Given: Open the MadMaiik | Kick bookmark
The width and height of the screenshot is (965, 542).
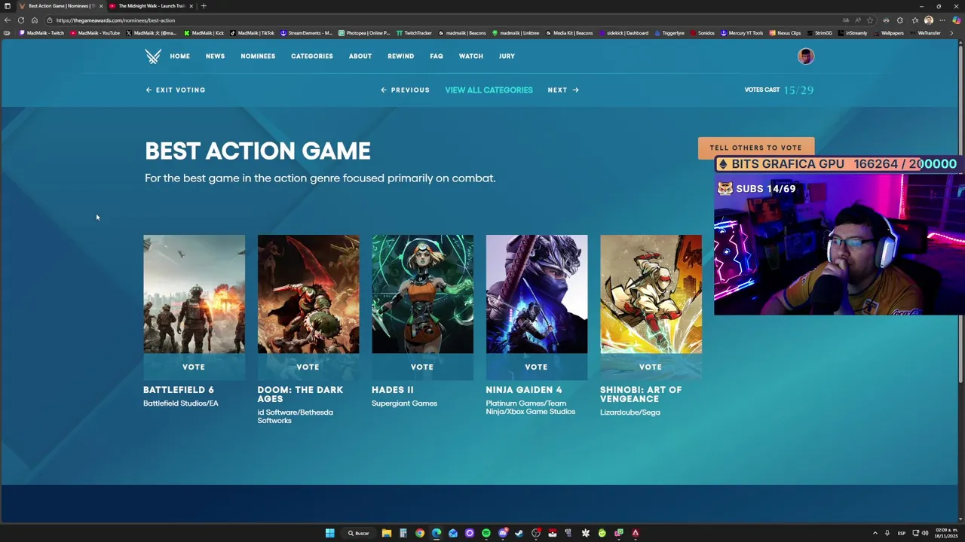Looking at the screenshot, I should [x=204, y=33].
